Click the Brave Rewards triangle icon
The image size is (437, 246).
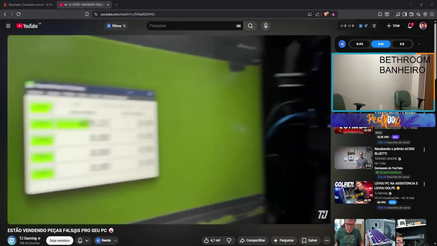[x=333, y=14]
